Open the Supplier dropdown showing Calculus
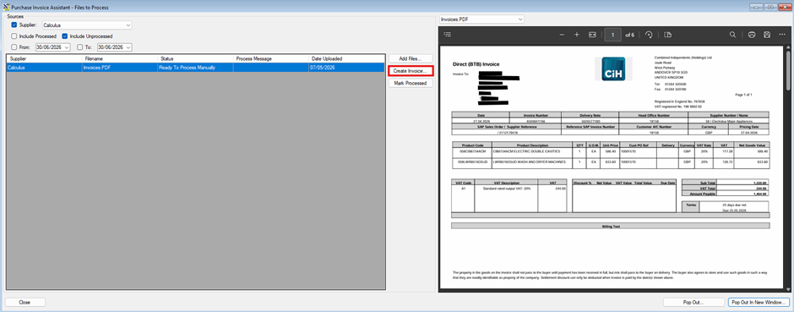Screen dimensions: 794x312 pyautogui.click(x=87, y=25)
